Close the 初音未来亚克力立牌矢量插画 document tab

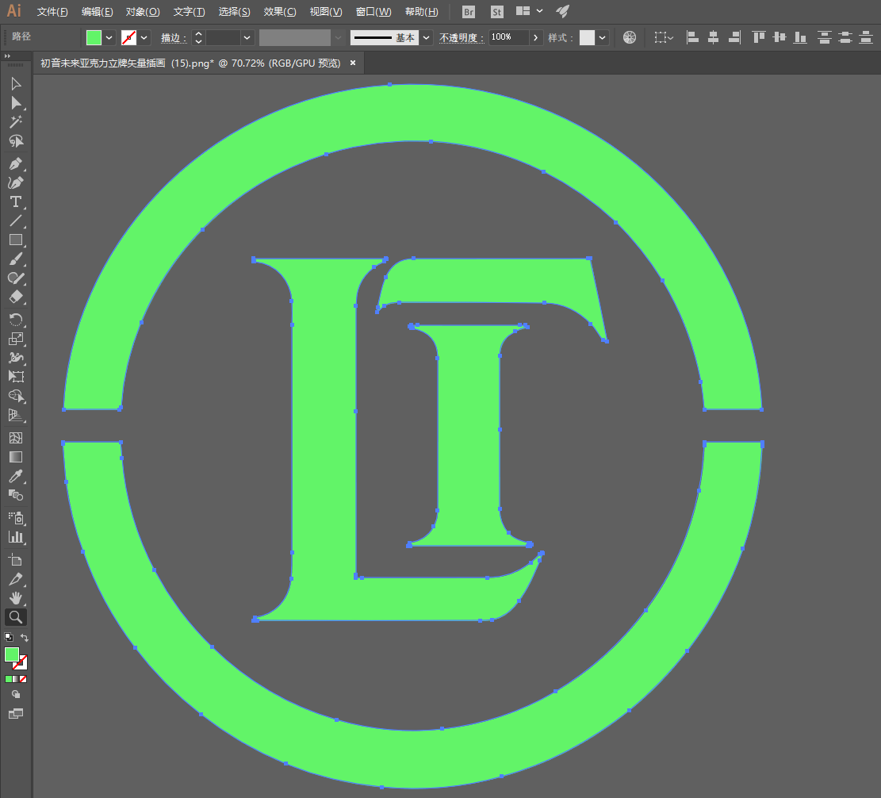(353, 63)
